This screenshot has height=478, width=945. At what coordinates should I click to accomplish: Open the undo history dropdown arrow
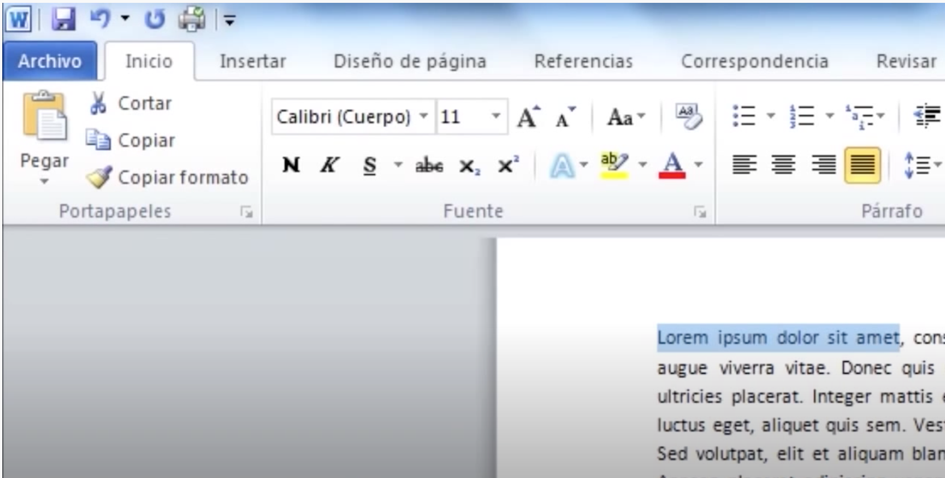[x=125, y=19]
